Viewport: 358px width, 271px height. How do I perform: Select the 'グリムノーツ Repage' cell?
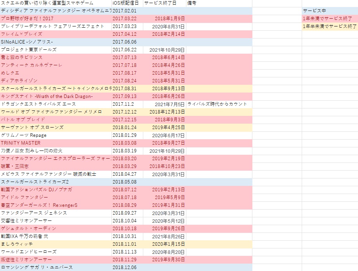(56, 135)
